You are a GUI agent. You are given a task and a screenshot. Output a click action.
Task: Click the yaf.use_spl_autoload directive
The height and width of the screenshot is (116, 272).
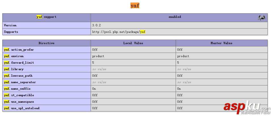point(22,108)
